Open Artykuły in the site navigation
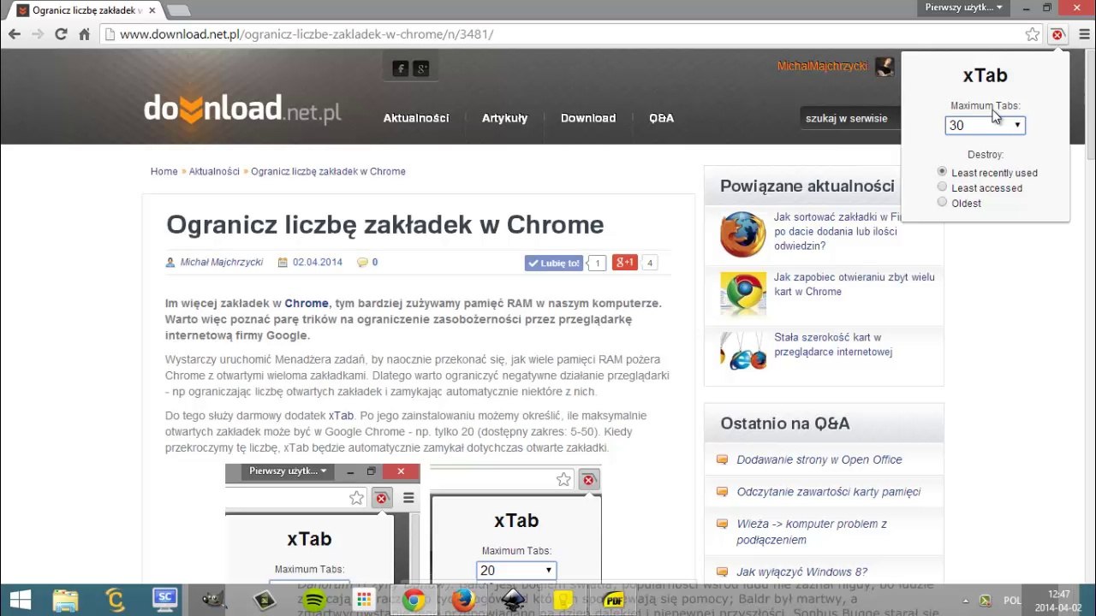Image resolution: width=1096 pixels, height=616 pixels. coord(504,118)
